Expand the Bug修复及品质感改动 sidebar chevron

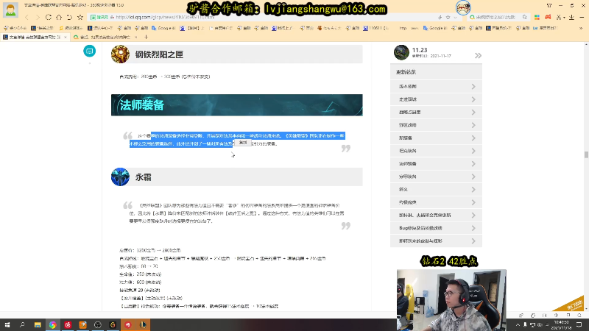pos(473,228)
